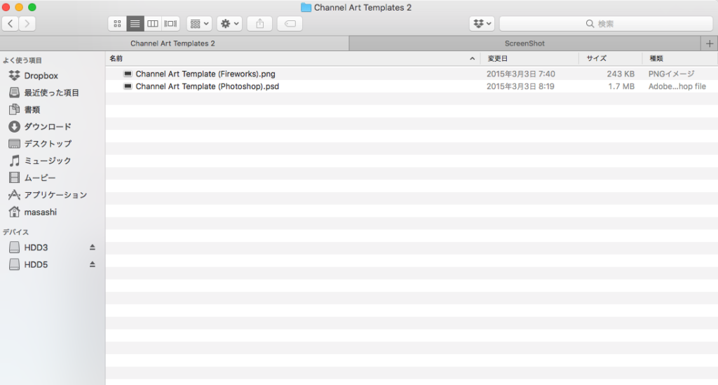
Task: Select Channel Art Template (Fireworks).png file
Action: tap(205, 74)
